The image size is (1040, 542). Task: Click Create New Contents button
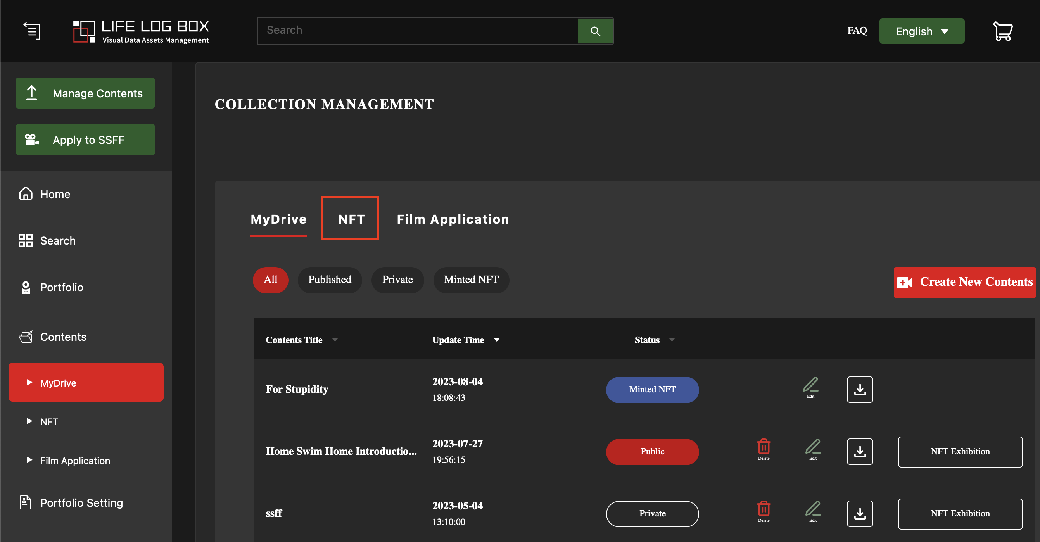964,282
